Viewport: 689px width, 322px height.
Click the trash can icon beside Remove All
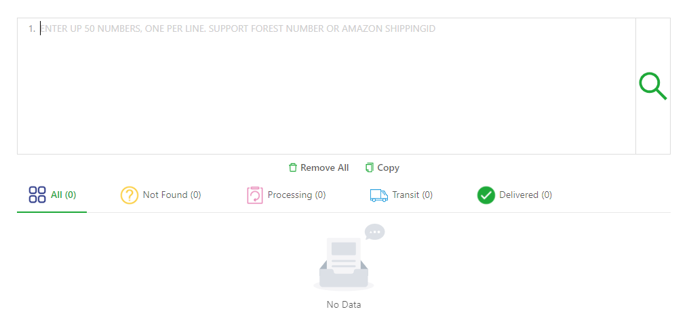click(293, 167)
